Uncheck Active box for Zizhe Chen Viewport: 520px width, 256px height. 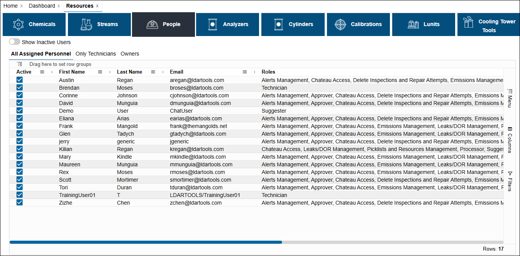20,202
